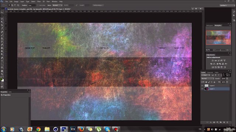The height and width of the screenshot is (132, 236).
Task: Hide Layer 1 with eye icon
Action: [202, 89]
